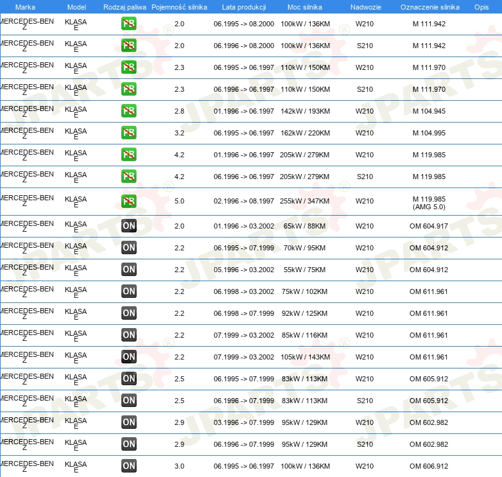This screenshot has width=502, height=477.
Task: Select the ON fuel icon for the 92kW / 125KM engine
Action: [x=128, y=313]
